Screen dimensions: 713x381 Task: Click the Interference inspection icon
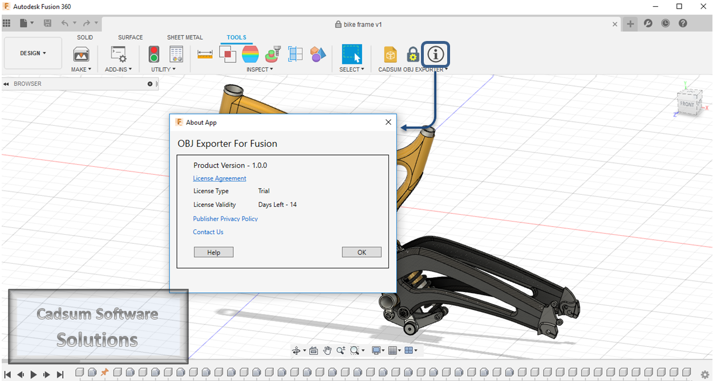click(228, 53)
